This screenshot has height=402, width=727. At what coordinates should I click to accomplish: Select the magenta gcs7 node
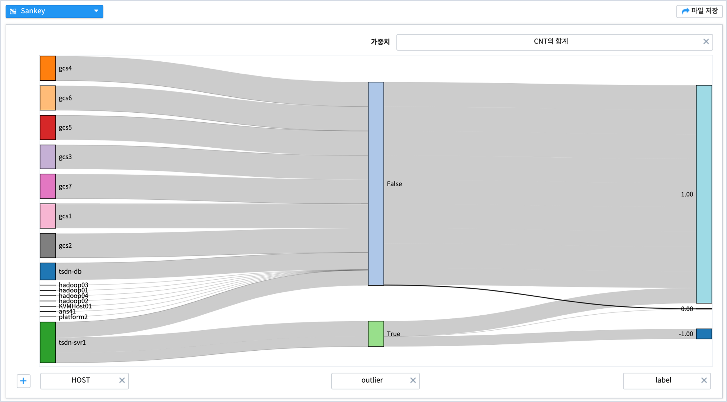(x=48, y=186)
